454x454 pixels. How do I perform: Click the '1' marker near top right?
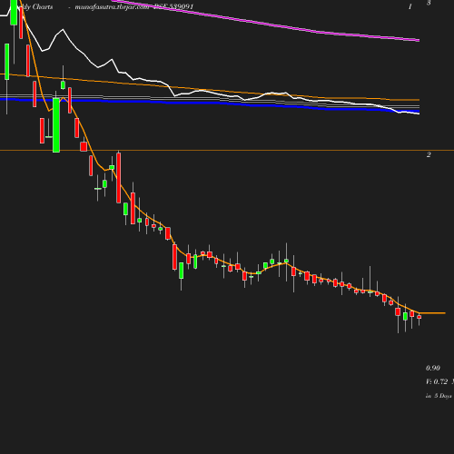click(x=410, y=6)
